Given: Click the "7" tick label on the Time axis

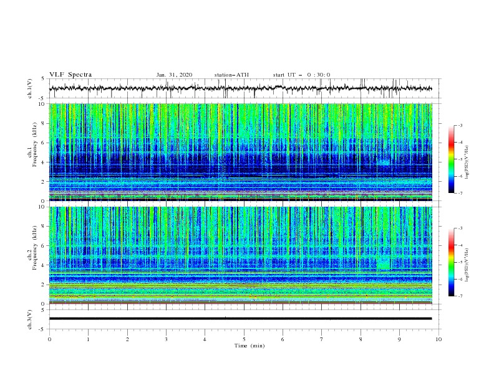Looking at the screenshot, I should coord(322,339).
